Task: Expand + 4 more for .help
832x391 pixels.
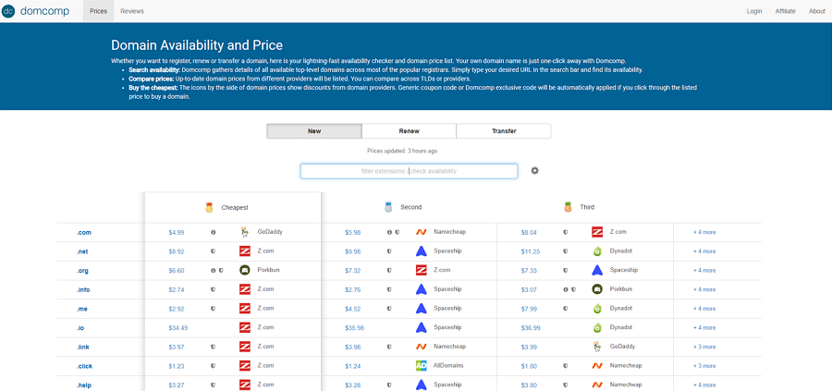Action: point(704,385)
